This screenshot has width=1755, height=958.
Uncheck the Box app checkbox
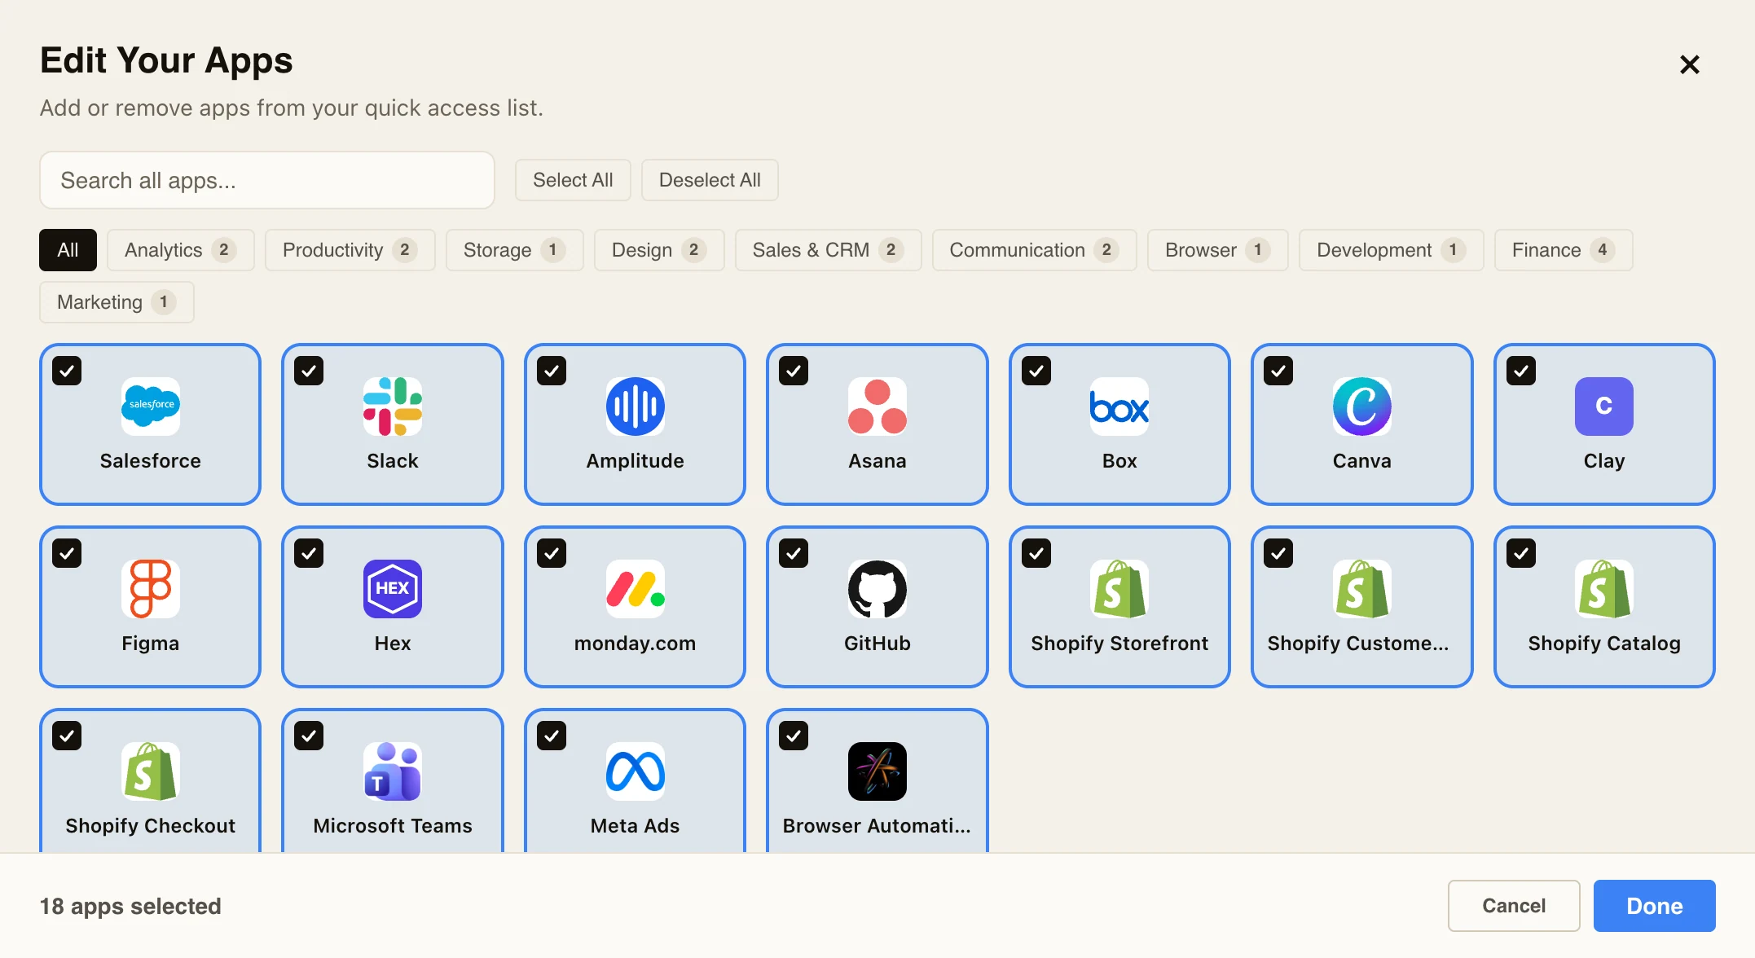pos(1036,371)
